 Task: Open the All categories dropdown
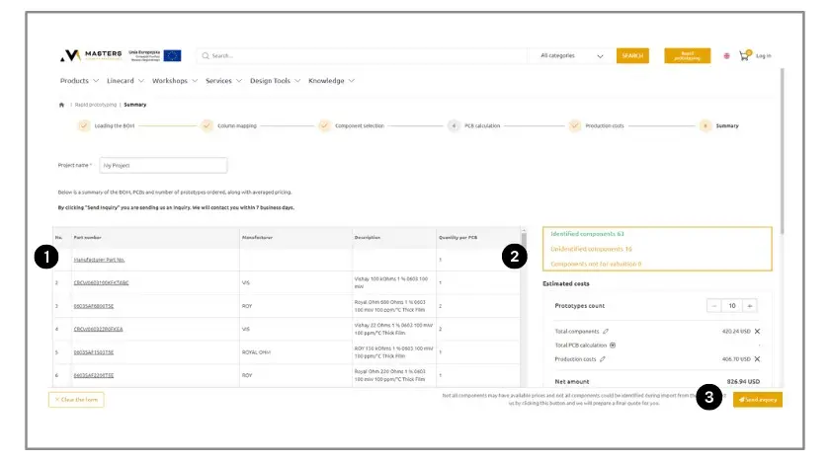(x=572, y=56)
